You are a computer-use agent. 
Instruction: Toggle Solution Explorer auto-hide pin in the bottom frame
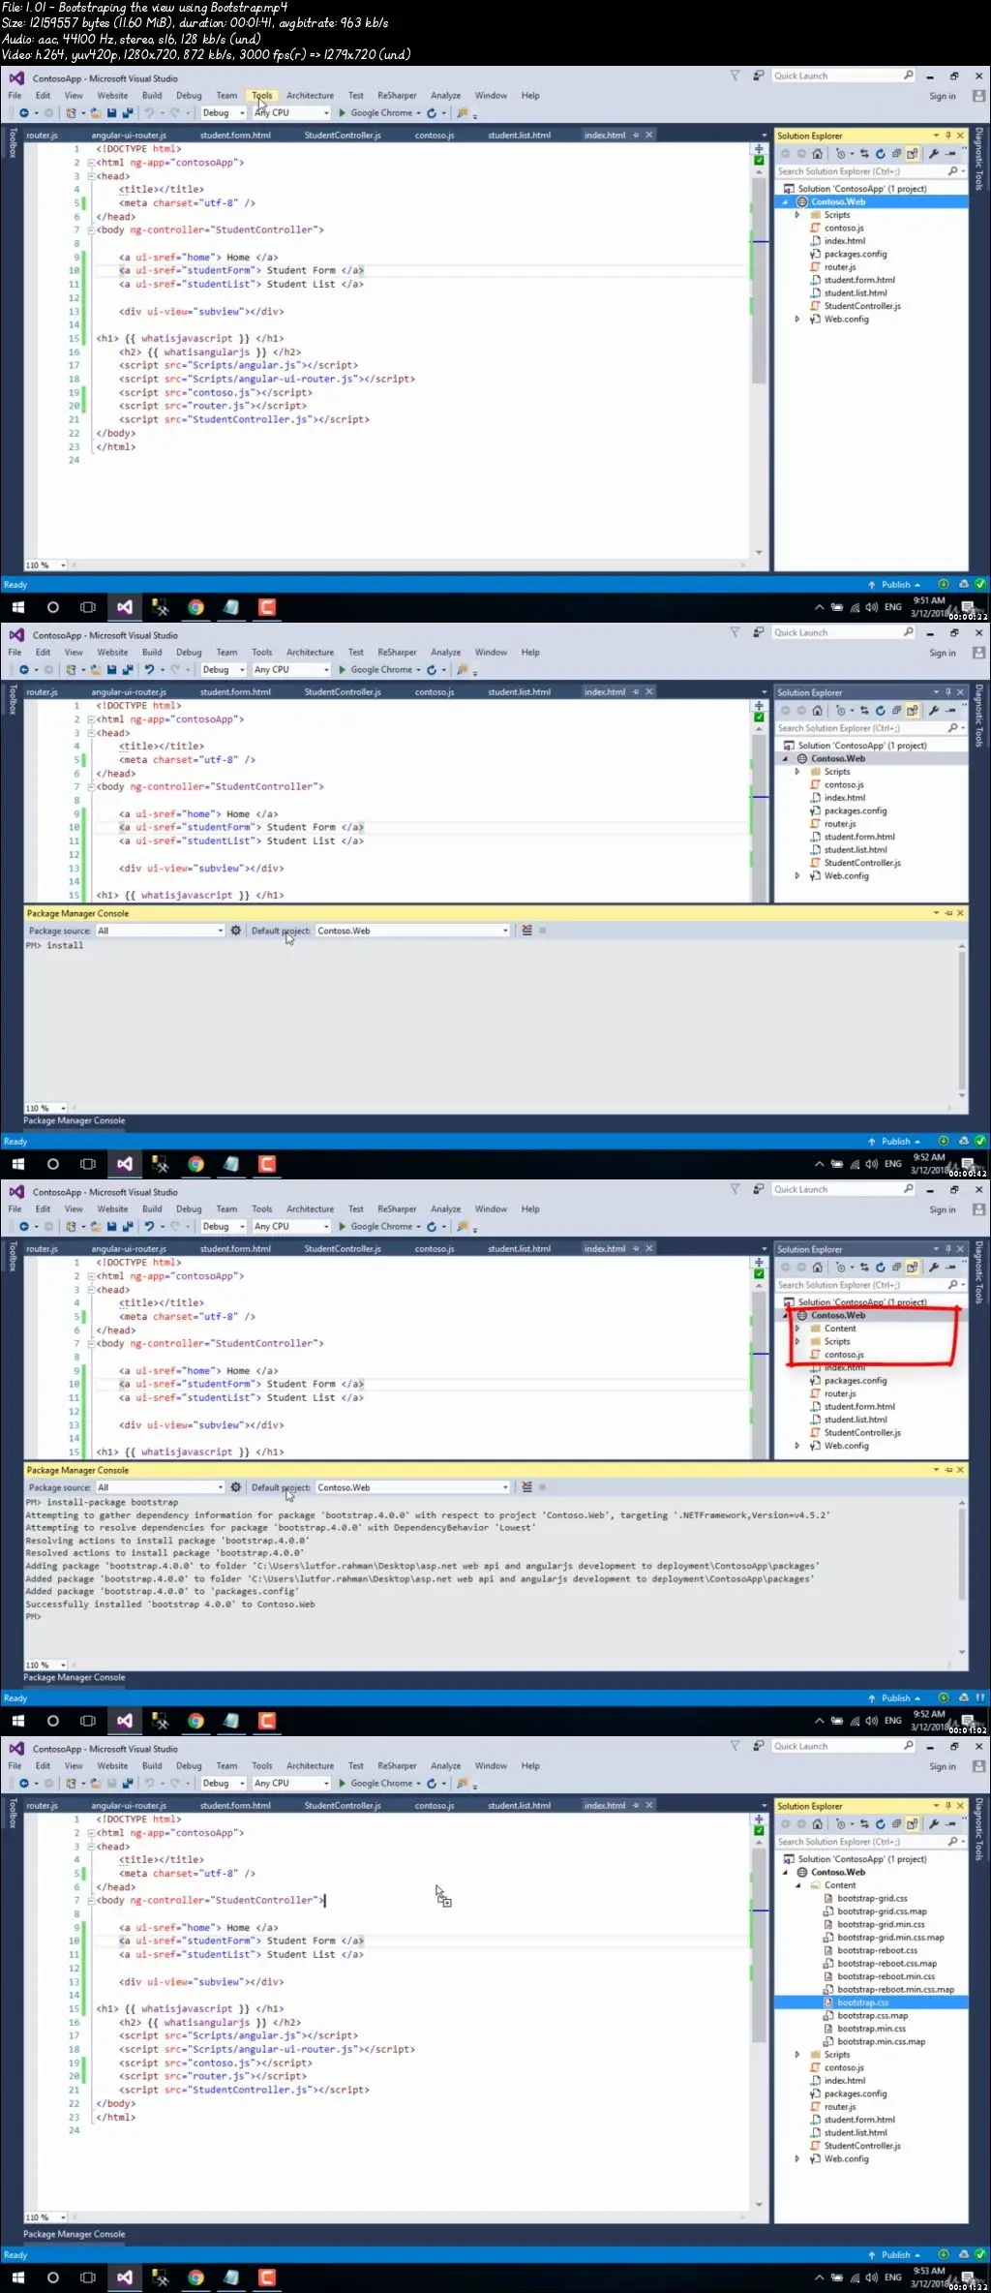coord(948,1806)
